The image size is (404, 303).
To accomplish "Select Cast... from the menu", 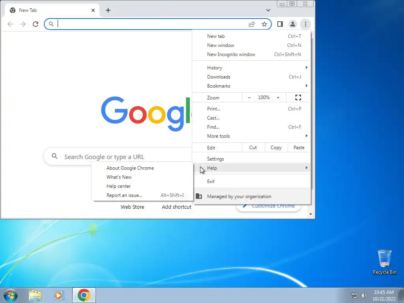I will [x=251, y=118].
